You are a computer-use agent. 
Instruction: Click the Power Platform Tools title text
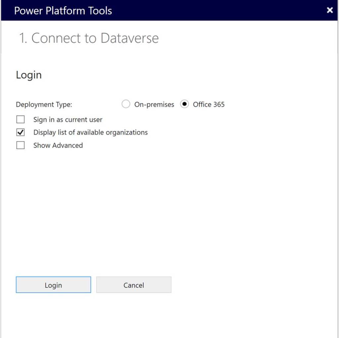(x=63, y=11)
